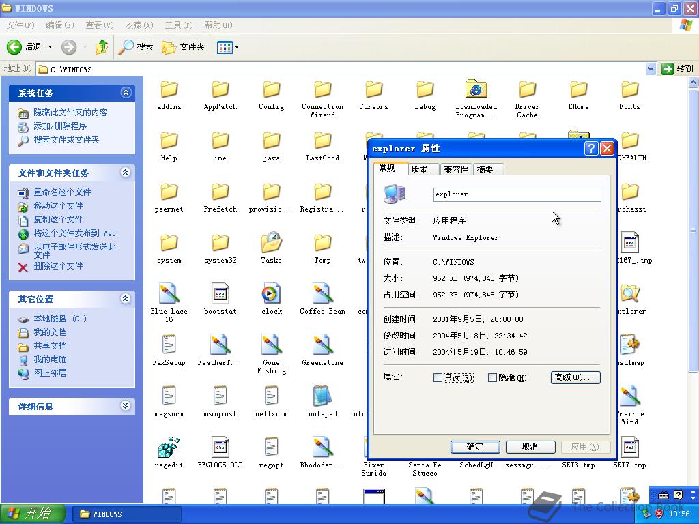
Task: Open the regedit icon
Action: pyautogui.click(x=169, y=447)
